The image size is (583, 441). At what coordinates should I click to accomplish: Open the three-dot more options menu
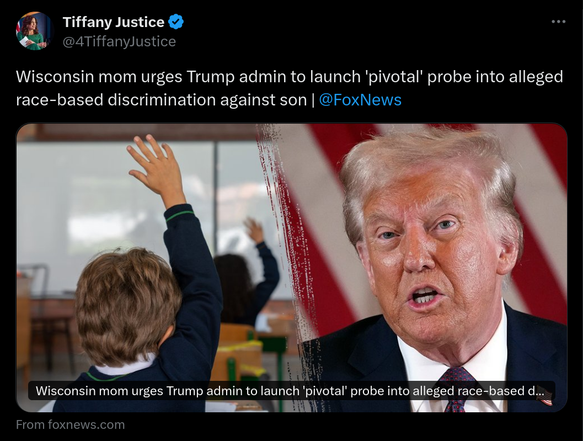click(x=559, y=22)
